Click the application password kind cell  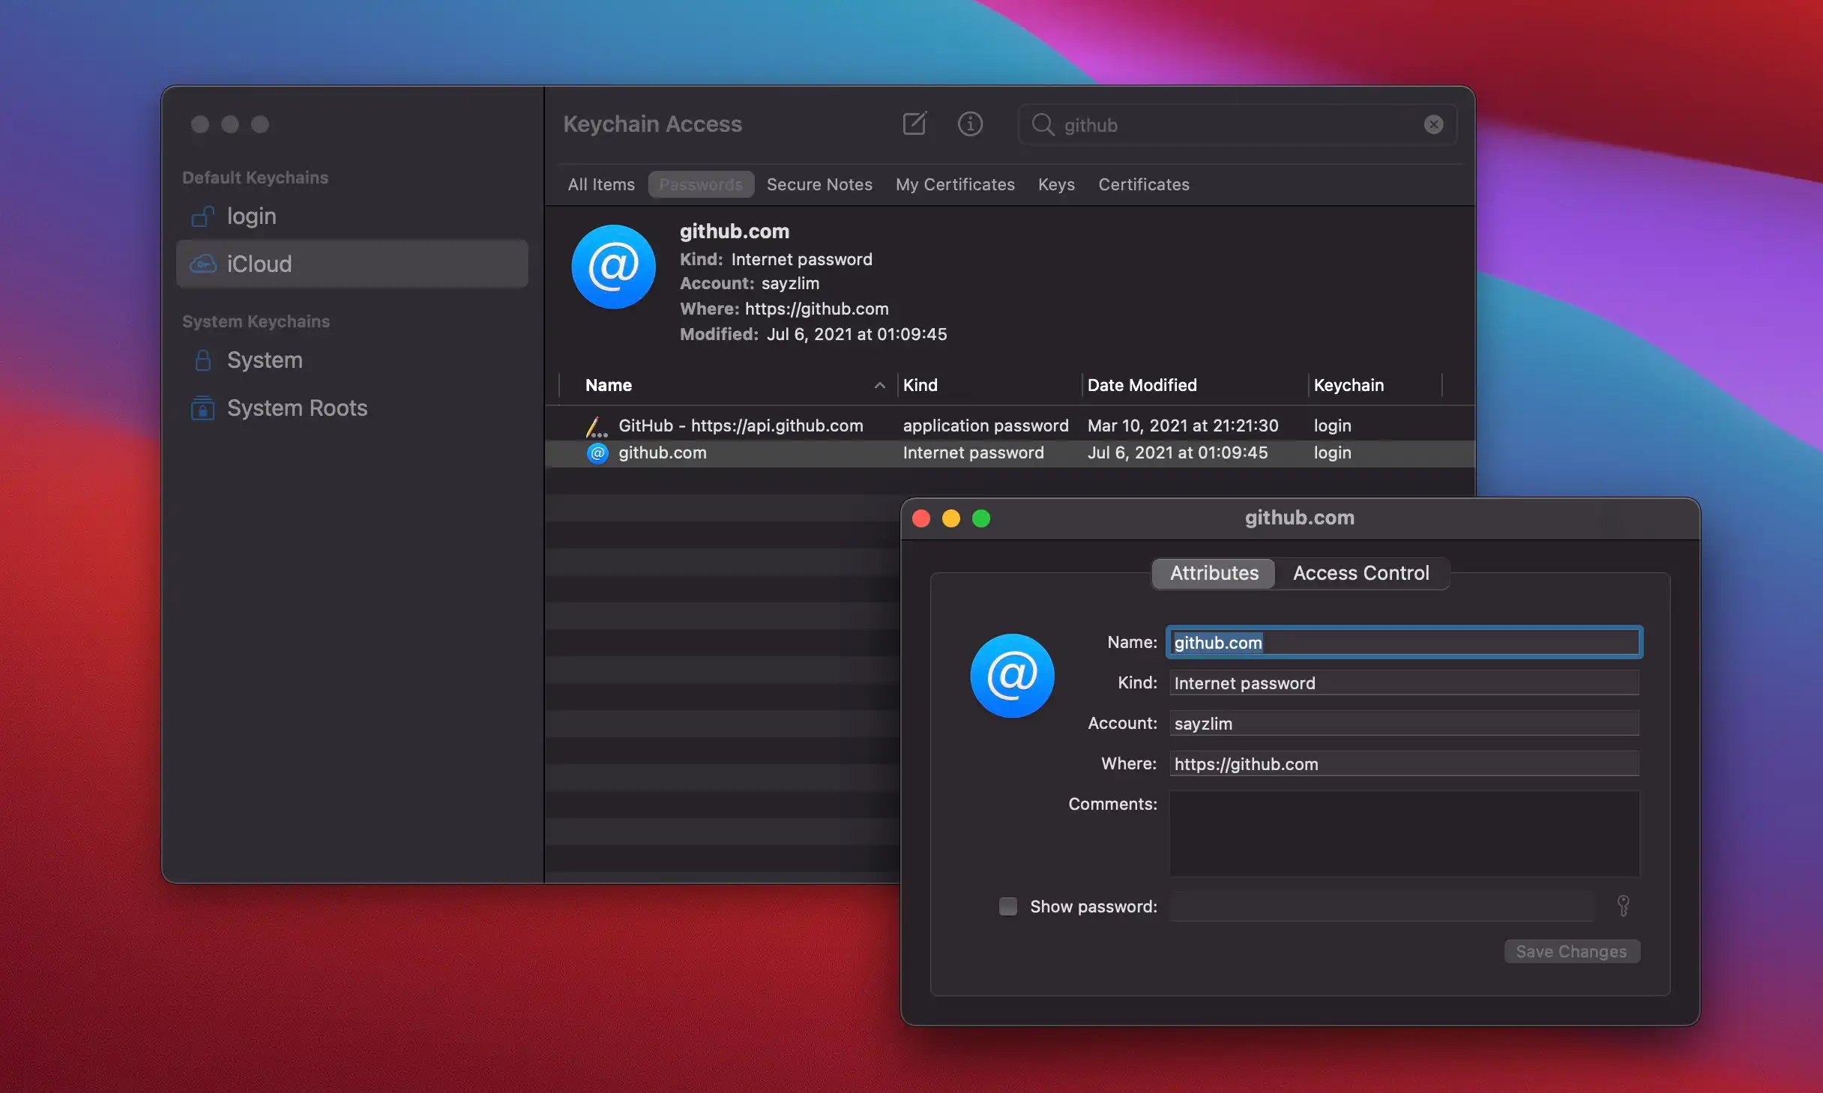click(985, 426)
